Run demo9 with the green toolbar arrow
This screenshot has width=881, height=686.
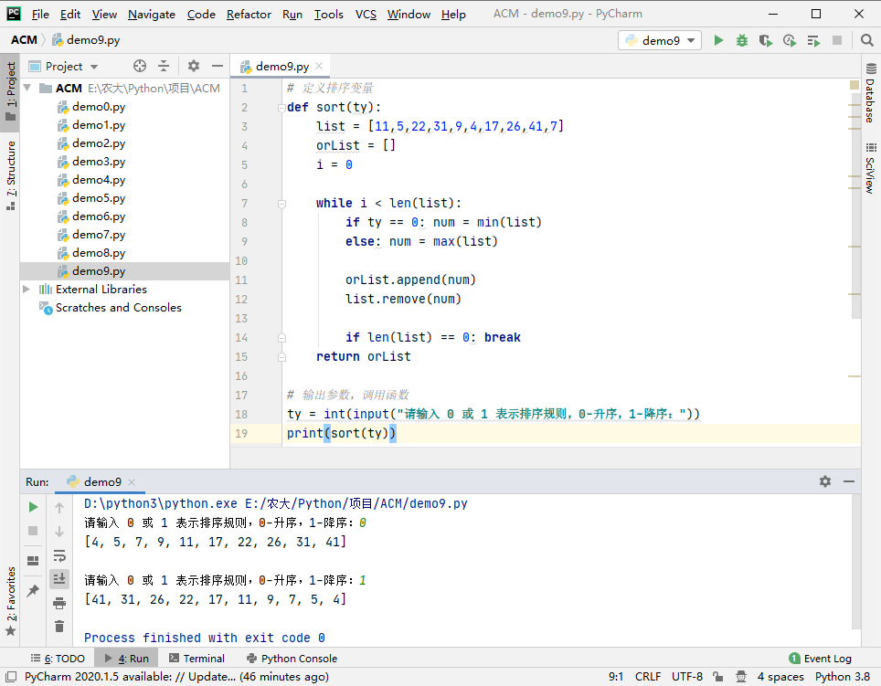click(x=718, y=40)
